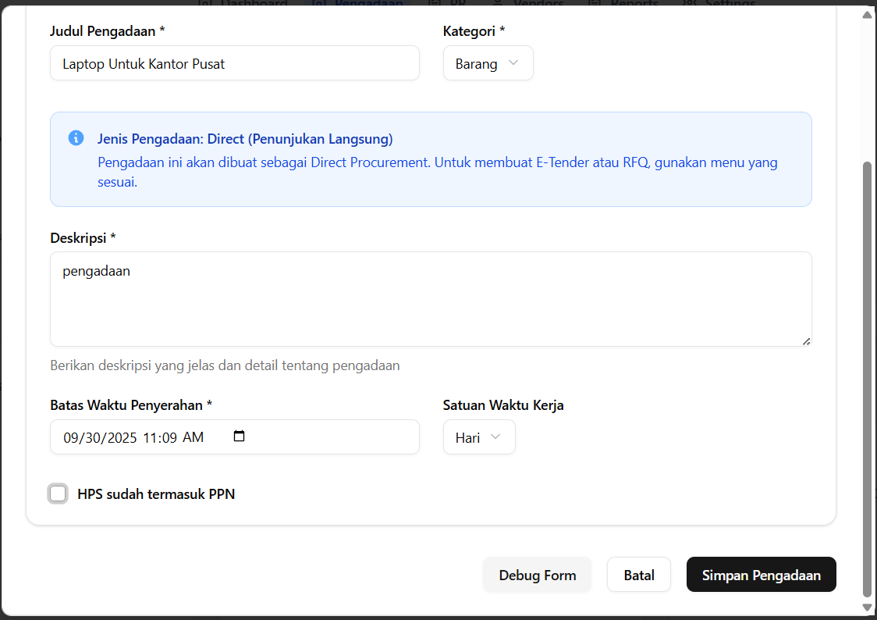This screenshot has height=620, width=877.
Task: Select the year 2025 in the deadline date
Action: click(x=122, y=437)
